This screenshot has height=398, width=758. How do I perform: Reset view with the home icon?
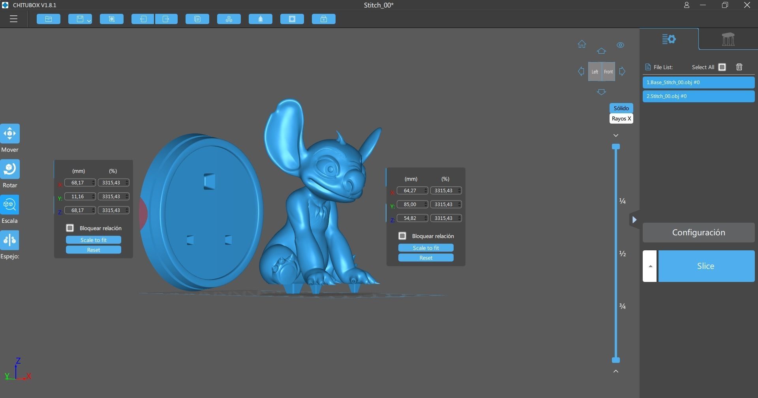coord(582,44)
